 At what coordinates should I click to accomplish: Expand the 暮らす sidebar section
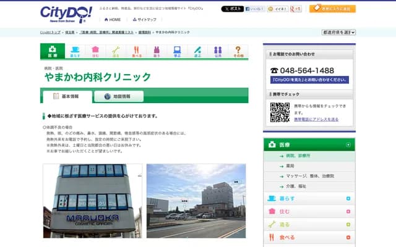348,199
